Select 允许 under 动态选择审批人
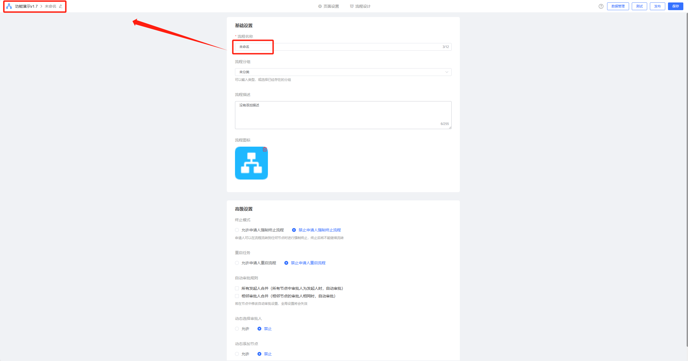688x361 pixels. pyautogui.click(x=237, y=329)
